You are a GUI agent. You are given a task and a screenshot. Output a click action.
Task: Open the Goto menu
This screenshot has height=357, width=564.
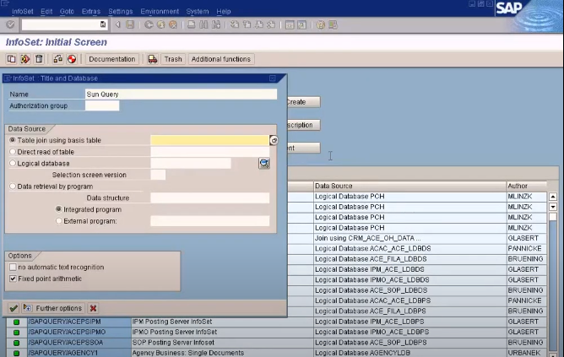[67, 12]
